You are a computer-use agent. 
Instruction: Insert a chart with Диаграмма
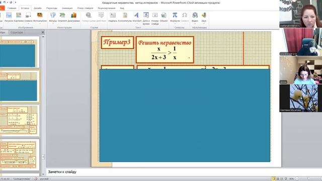click(73, 17)
